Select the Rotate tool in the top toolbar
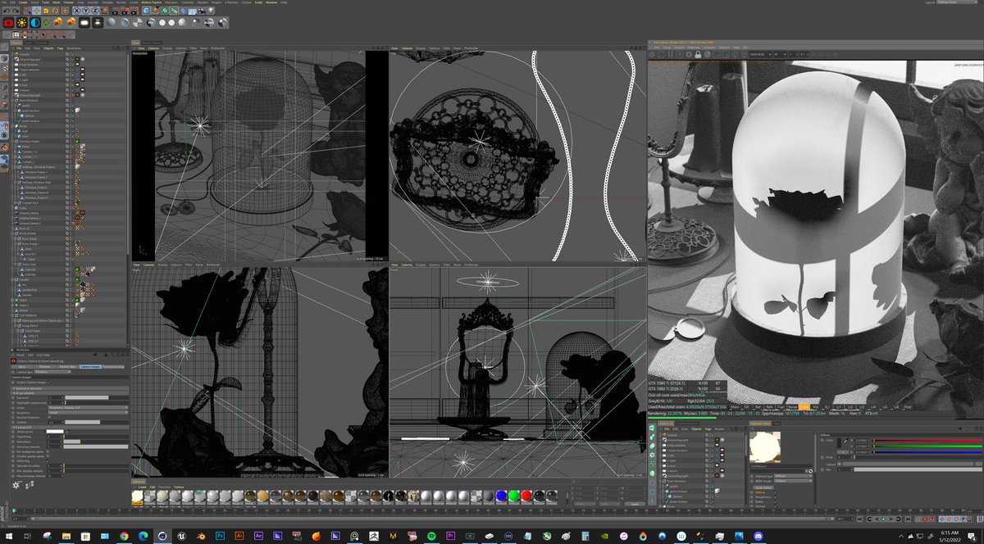 [56, 11]
